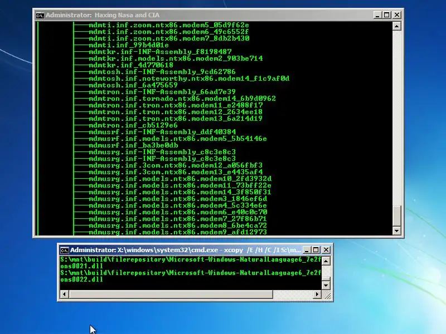
Task: Click line mdmti.inf.zoom.ntx86.modem6_49c6552f
Action: pyautogui.click(x=169, y=32)
